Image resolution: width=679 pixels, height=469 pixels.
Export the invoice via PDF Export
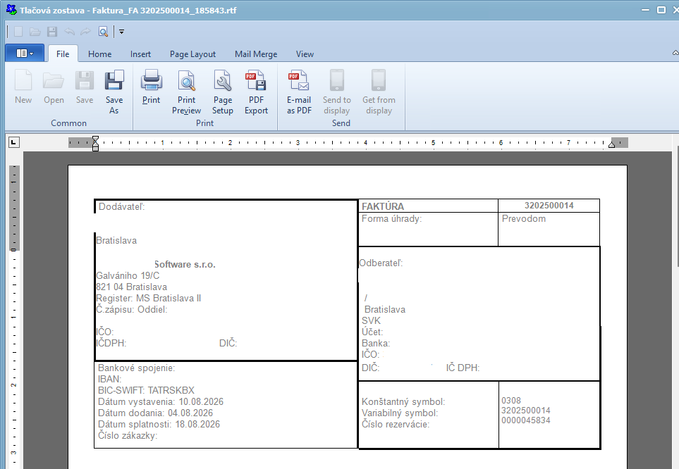click(x=256, y=92)
